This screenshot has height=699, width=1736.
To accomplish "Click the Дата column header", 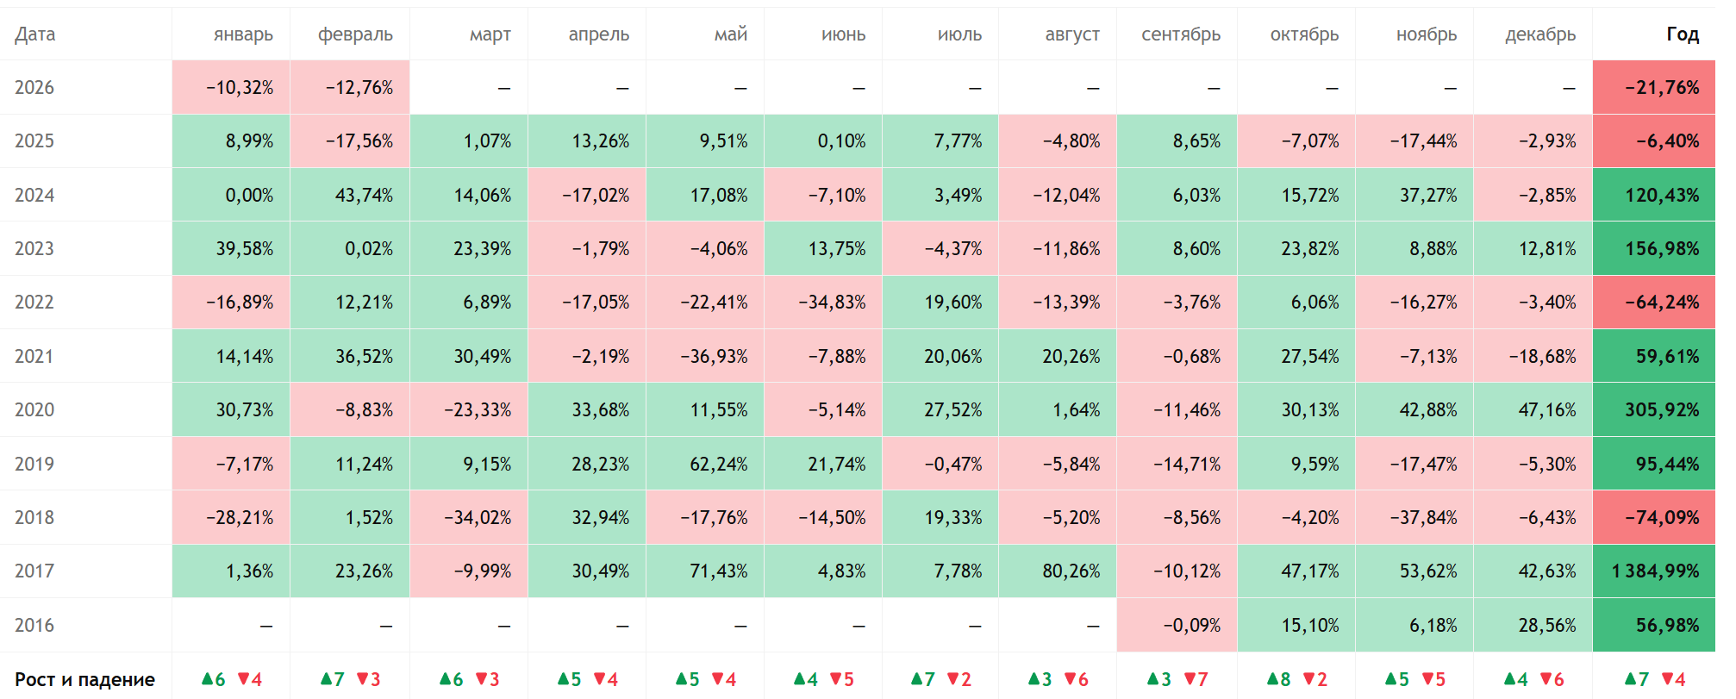I will (x=35, y=34).
